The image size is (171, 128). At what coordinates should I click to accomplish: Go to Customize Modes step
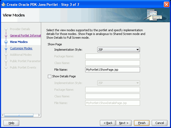pos(21,48)
